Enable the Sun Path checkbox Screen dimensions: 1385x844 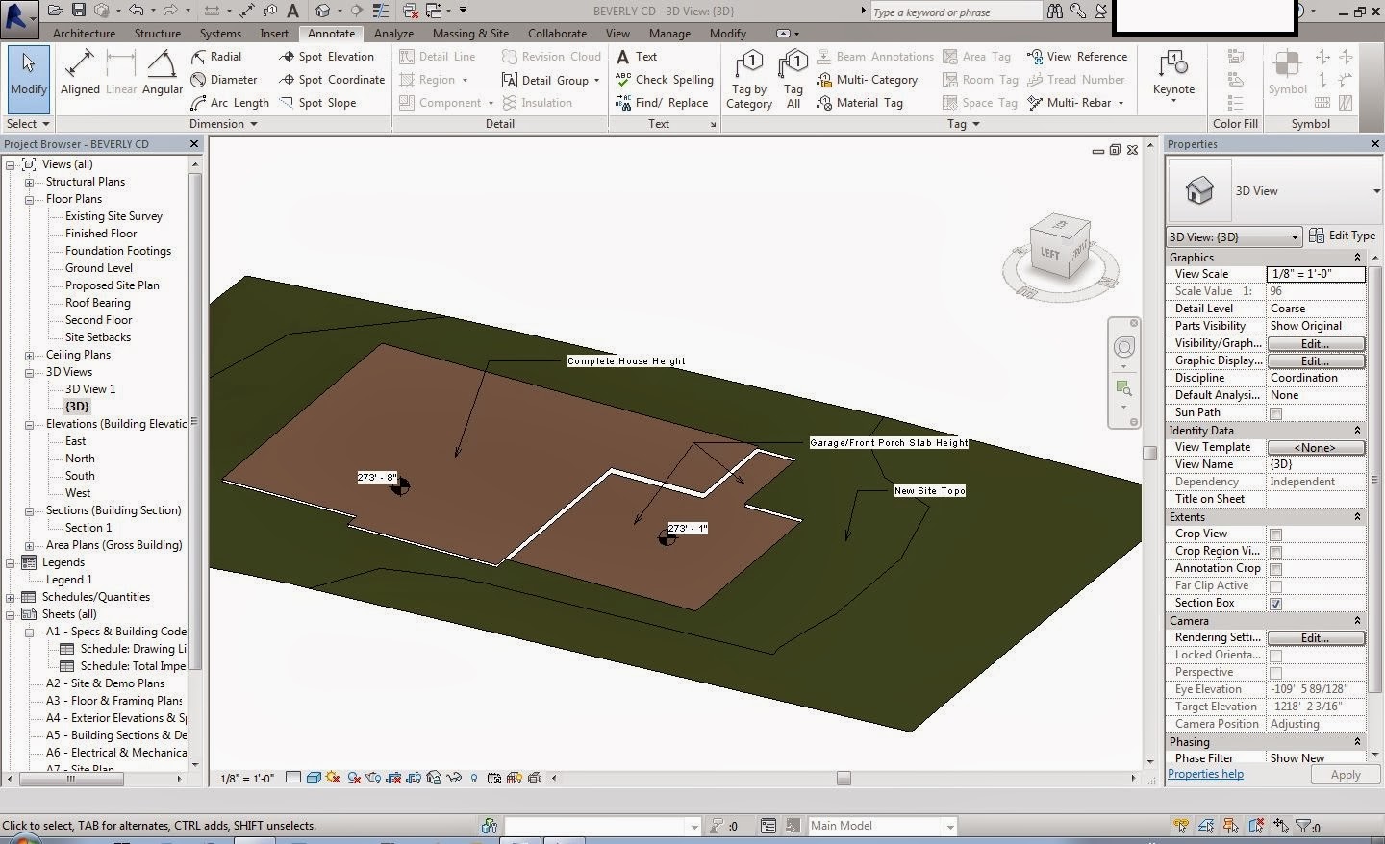1276,412
